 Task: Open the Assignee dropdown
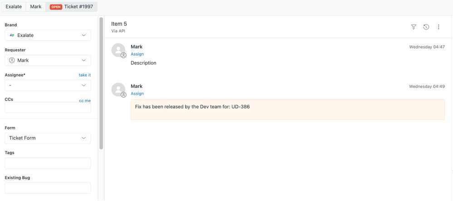(x=48, y=85)
